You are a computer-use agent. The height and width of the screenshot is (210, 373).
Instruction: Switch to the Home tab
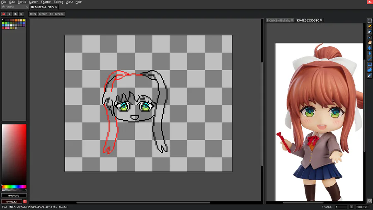point(14,7)
